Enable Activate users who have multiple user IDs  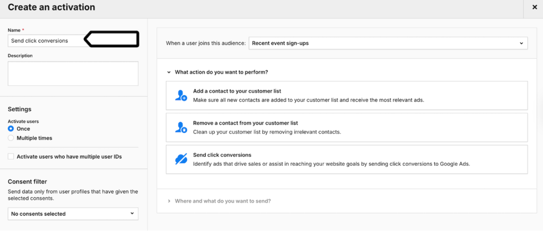coord(11,156)
